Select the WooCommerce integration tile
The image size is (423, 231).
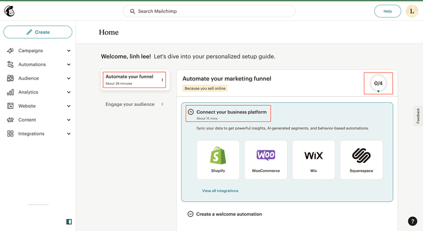(265, 159)
